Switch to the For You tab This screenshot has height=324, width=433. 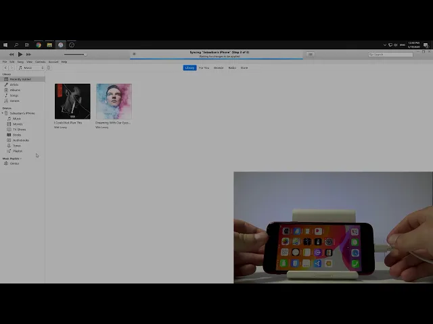[204, 67]
